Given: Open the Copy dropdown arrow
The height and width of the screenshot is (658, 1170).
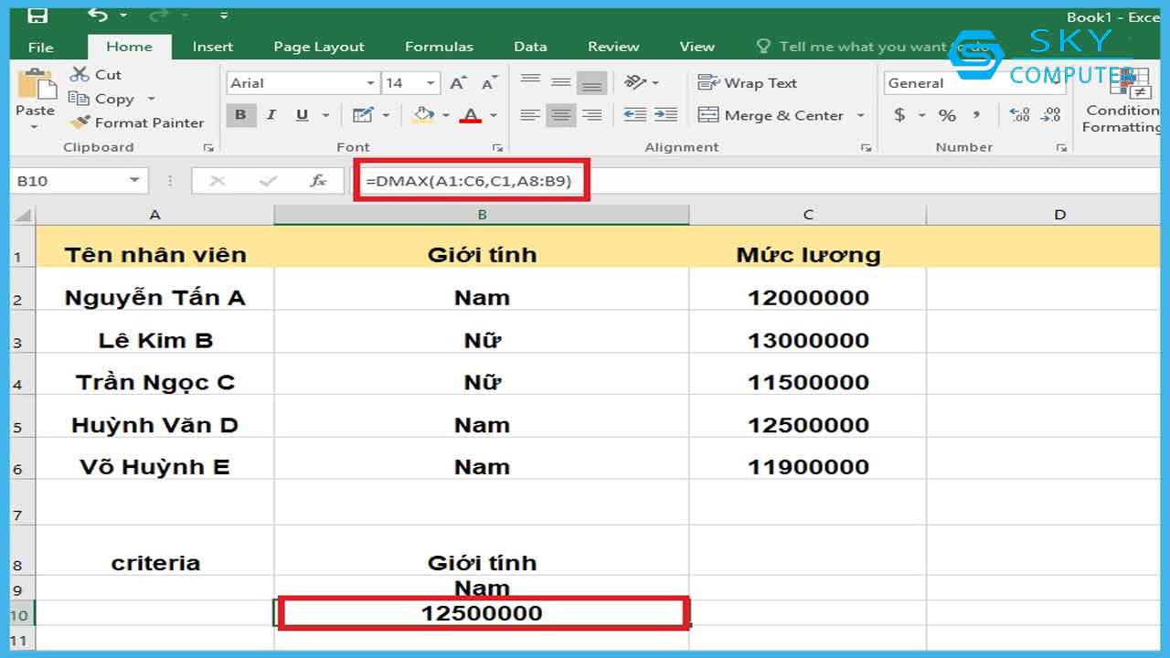Looking at the screenshot, I should 151,99.
